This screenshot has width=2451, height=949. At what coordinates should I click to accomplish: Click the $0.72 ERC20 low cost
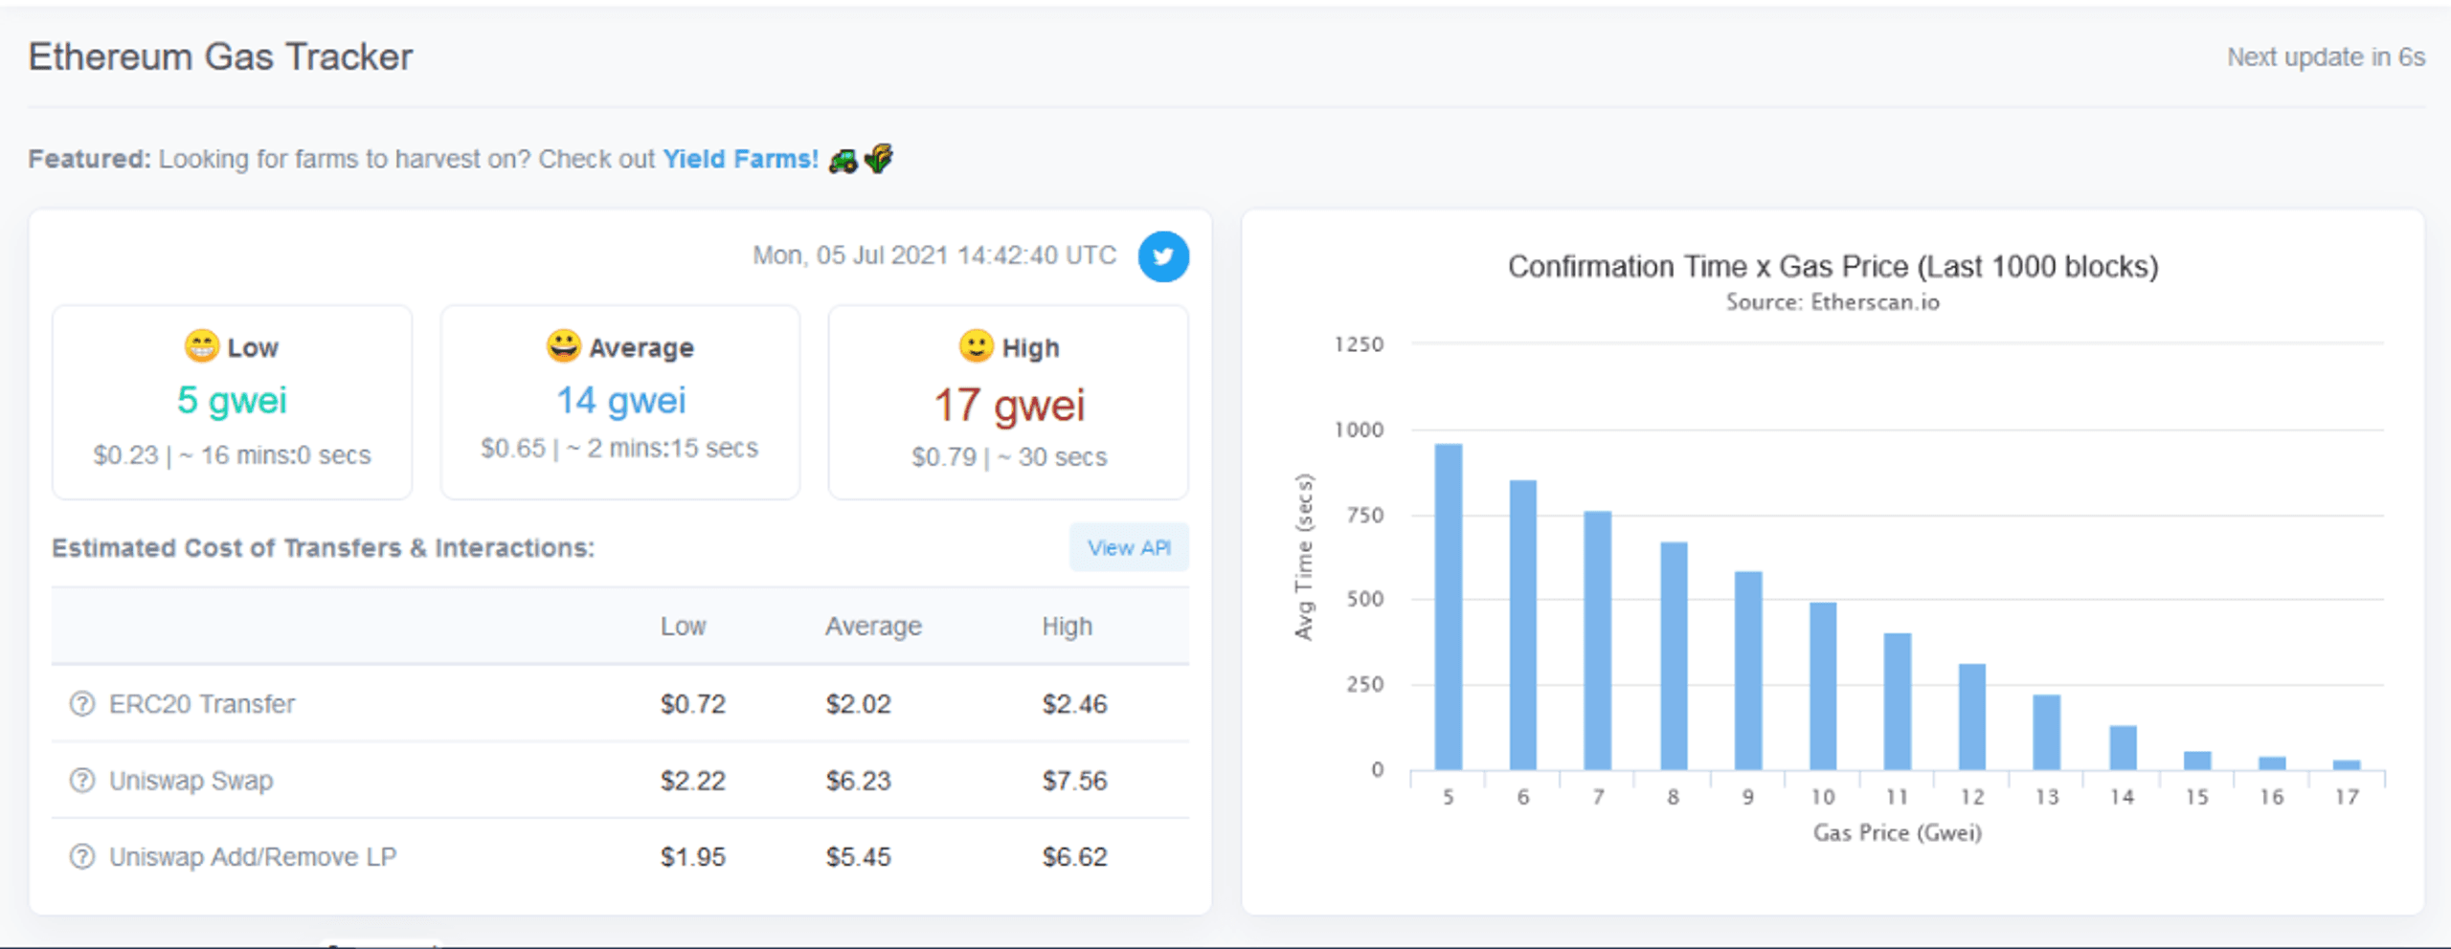point(693,704)
